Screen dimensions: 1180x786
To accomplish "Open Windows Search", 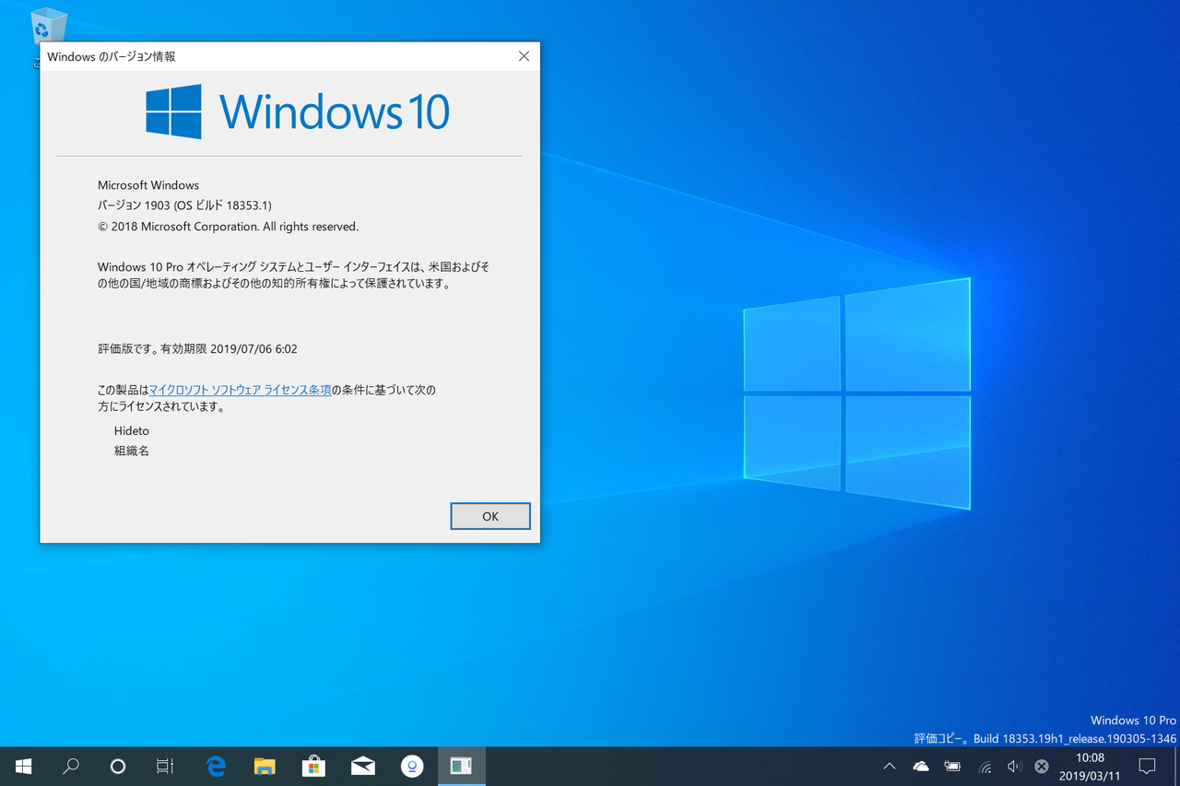I will [71, 766].
